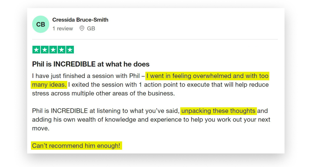Click the line starting "adding his own wealth"

pos(151,119)
